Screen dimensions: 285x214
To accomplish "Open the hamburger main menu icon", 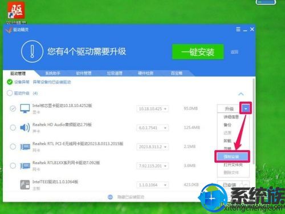I will (x=238, y=29).
